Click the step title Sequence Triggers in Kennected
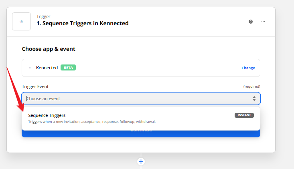Viewport: 294px width, 169px height. pos(83,23)
